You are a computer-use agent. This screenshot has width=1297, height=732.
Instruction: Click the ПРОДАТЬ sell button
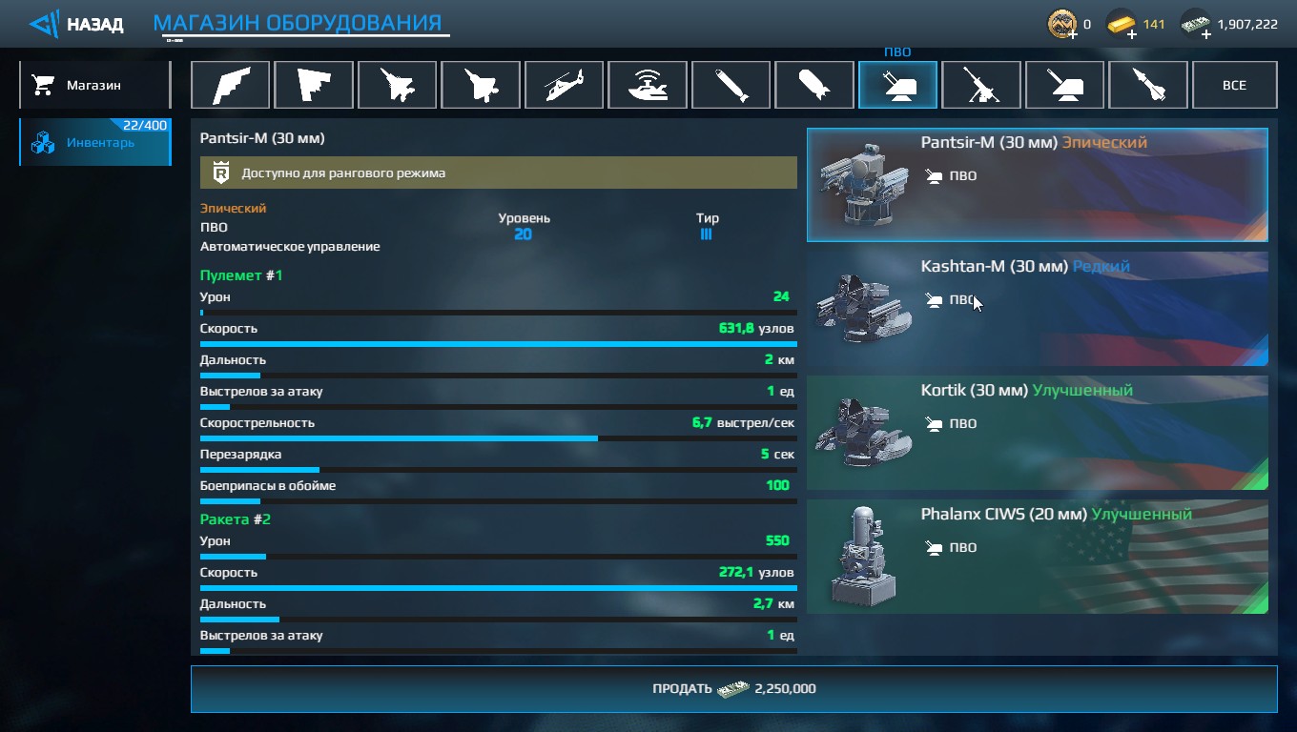point(733,688)
